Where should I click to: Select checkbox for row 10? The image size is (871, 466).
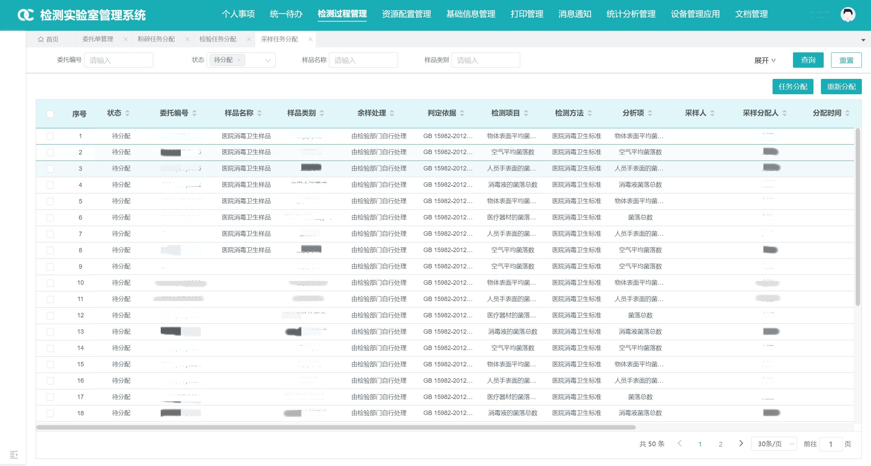tap(50, 283)
